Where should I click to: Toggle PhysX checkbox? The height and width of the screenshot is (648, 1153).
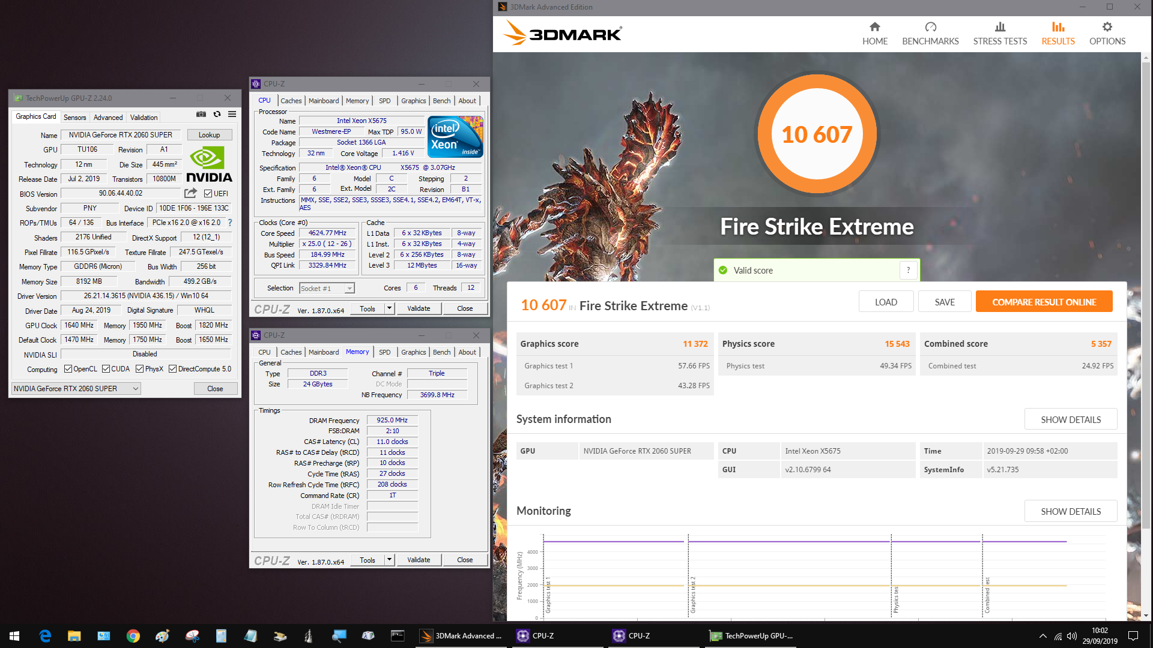139,369
